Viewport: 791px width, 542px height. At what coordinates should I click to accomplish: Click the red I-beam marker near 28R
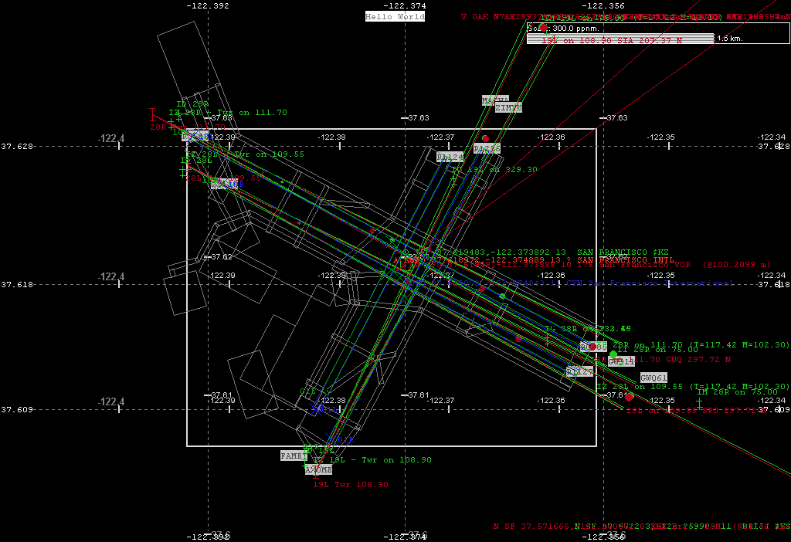[153, 115]
